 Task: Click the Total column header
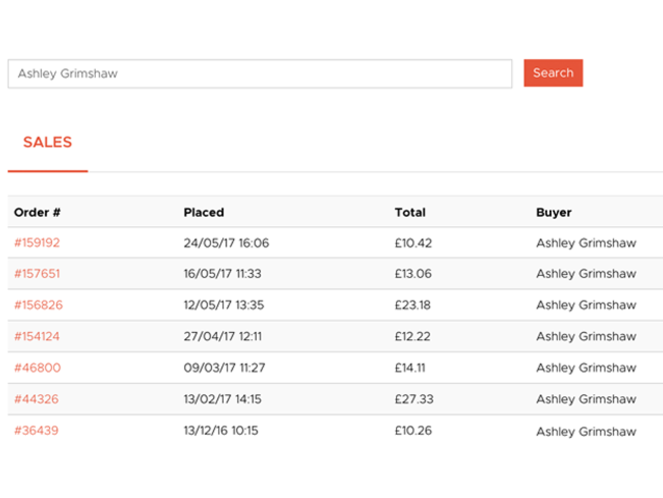pos(410,212)
